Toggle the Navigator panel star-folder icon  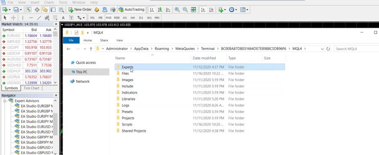45,10
